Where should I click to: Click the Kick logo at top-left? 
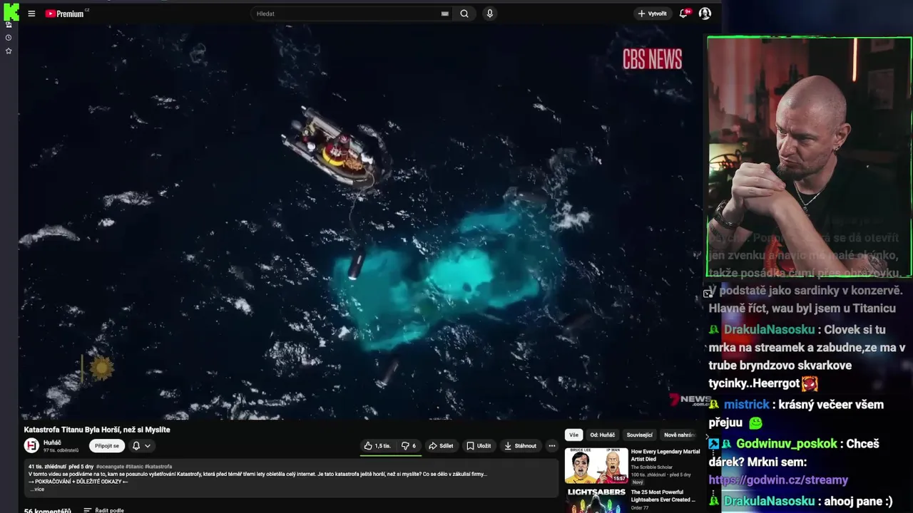[x=10, y=12]
